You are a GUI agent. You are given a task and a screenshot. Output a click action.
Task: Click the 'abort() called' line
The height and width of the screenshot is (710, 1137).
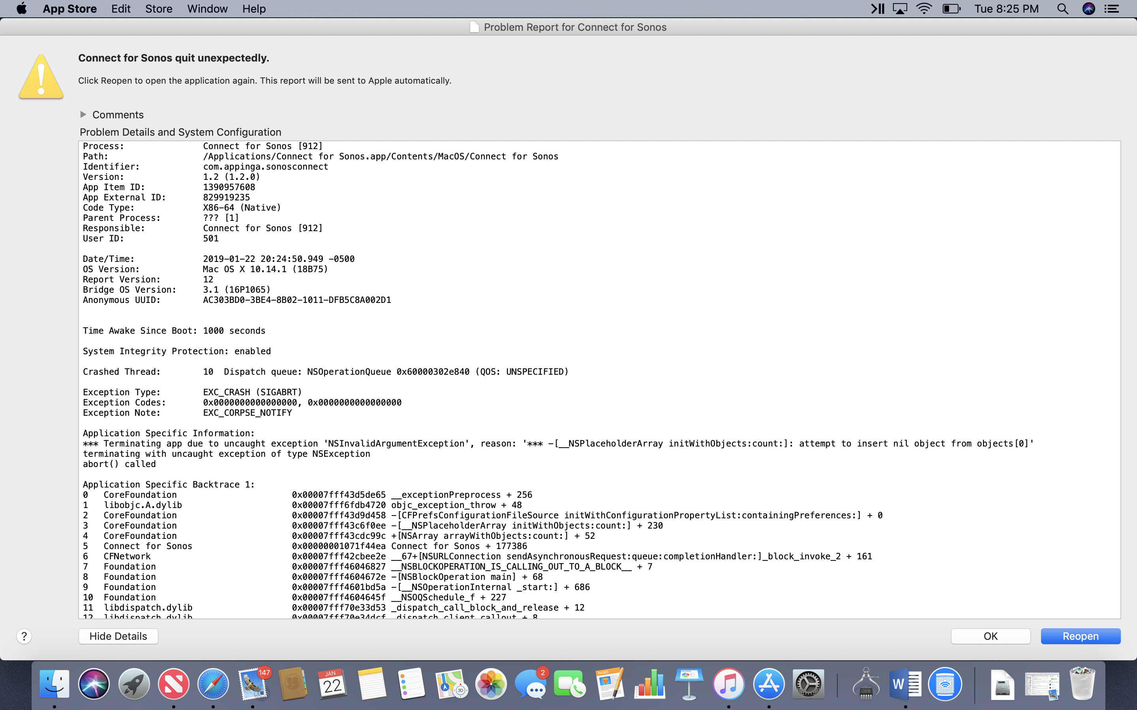119,464
